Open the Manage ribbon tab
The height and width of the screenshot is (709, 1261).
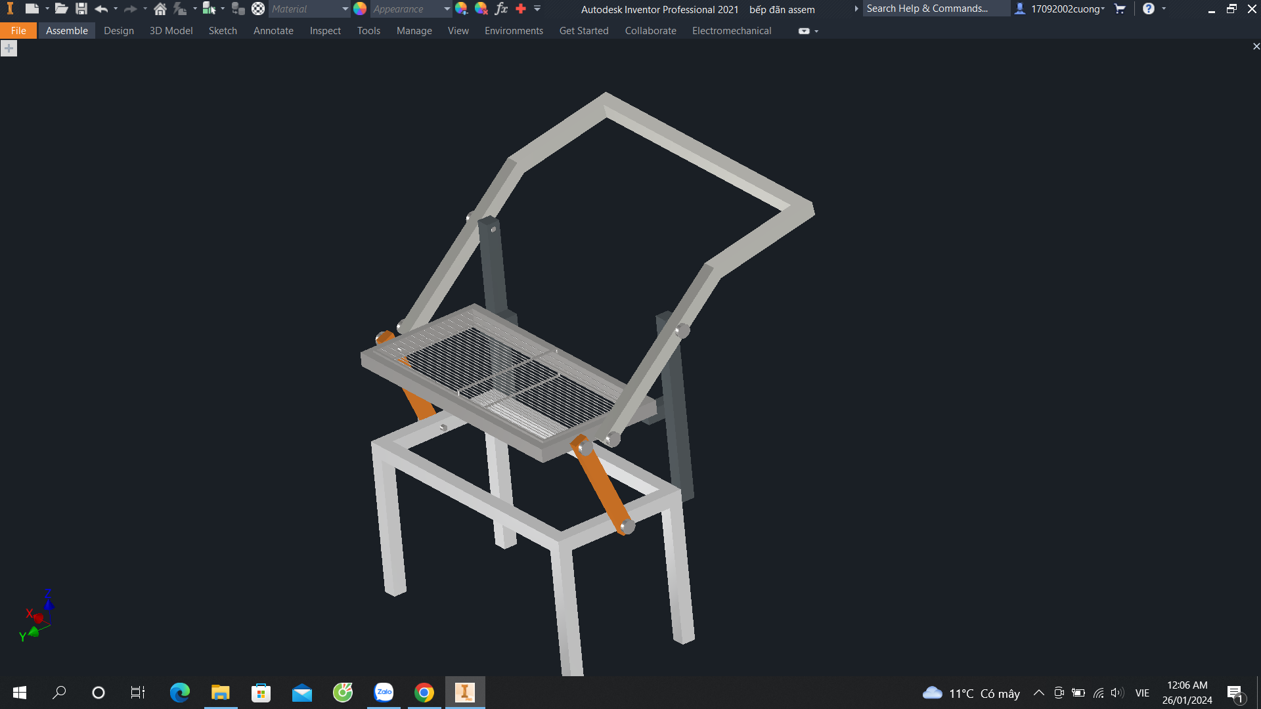pyautogui.click(x=414, y=31)
